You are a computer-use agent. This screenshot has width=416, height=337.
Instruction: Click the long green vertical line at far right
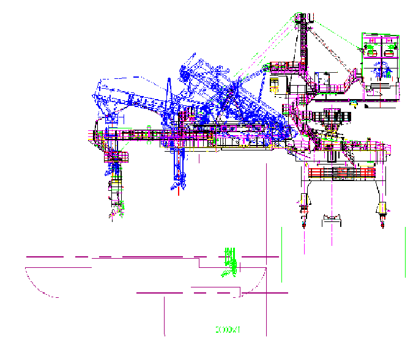point(405,252)
